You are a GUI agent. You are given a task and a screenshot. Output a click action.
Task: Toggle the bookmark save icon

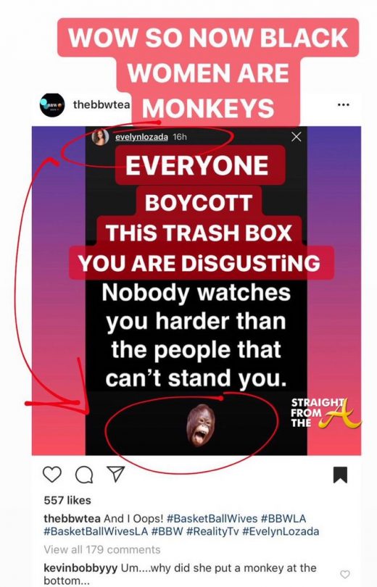[340, 475]
